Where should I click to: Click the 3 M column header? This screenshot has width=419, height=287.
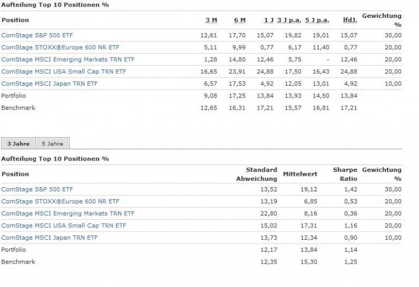click(211, 20)
